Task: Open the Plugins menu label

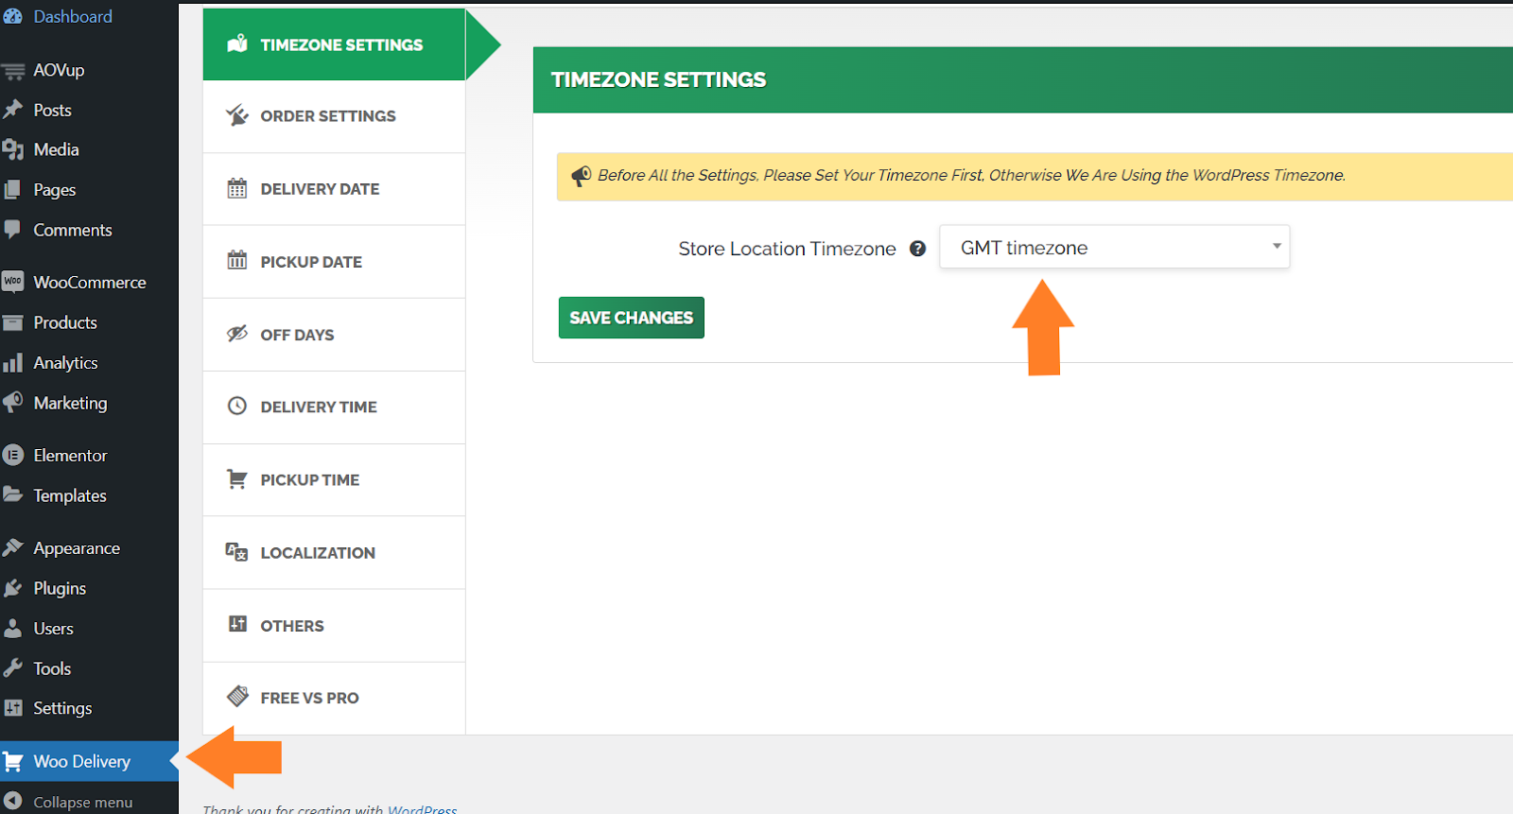Action: pyautogui.click(x=60, y=588)
